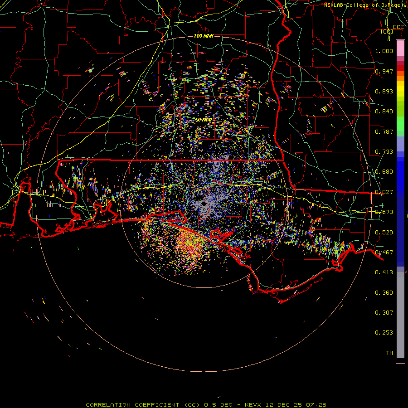408x408 pixels.
Task: Click the 0.573 color scale value
Action: click(x=384, y=212)
